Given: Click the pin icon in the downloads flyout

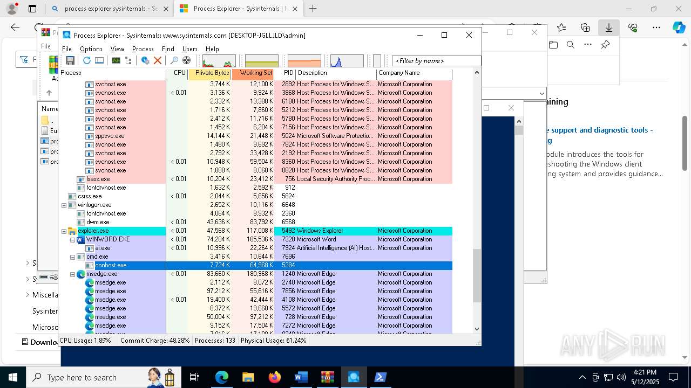Looking at the screenshot, I should click(x=606, y=45).
